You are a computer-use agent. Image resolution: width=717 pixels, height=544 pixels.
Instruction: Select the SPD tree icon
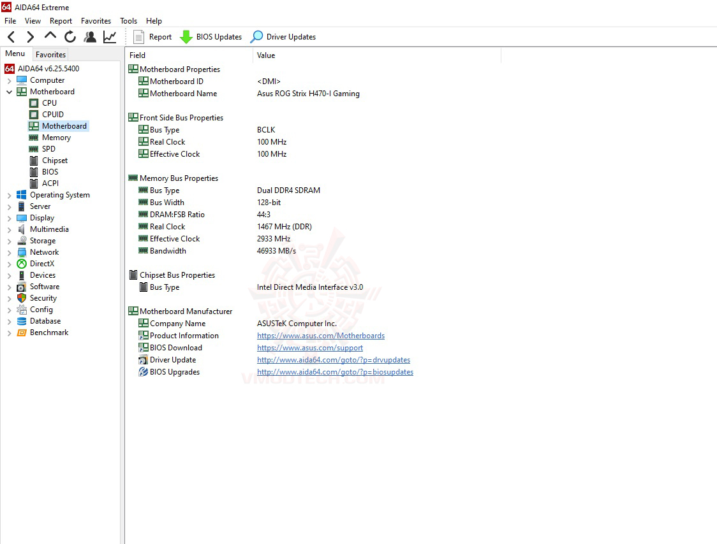click(x=34, y=149)
